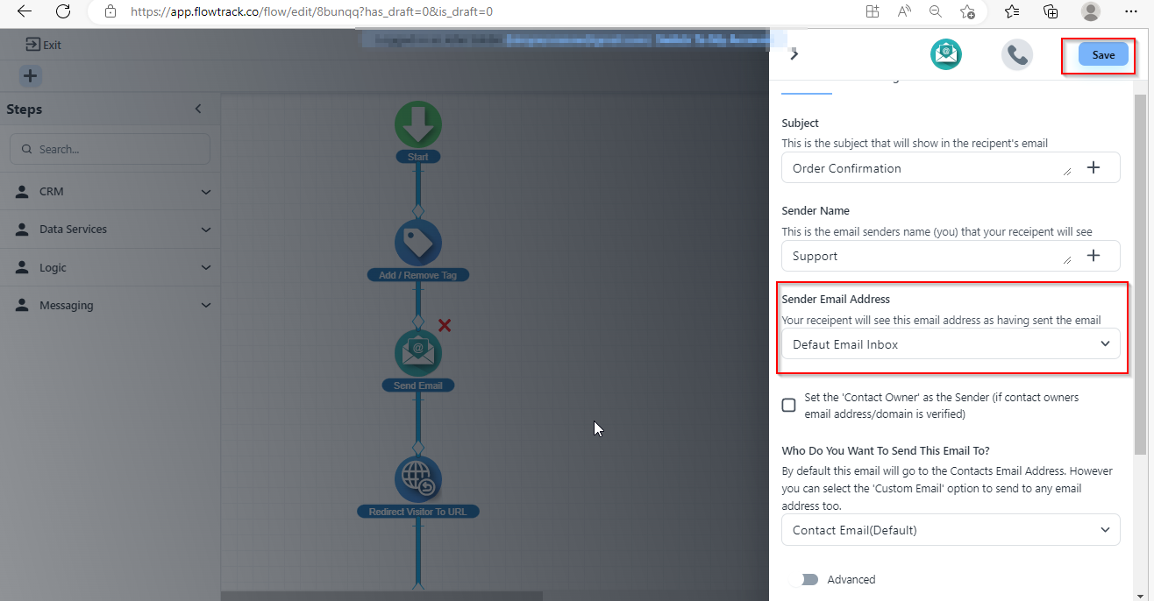
Task: Click the teal email icon in panel header
Action: click(x=946, y=55)
